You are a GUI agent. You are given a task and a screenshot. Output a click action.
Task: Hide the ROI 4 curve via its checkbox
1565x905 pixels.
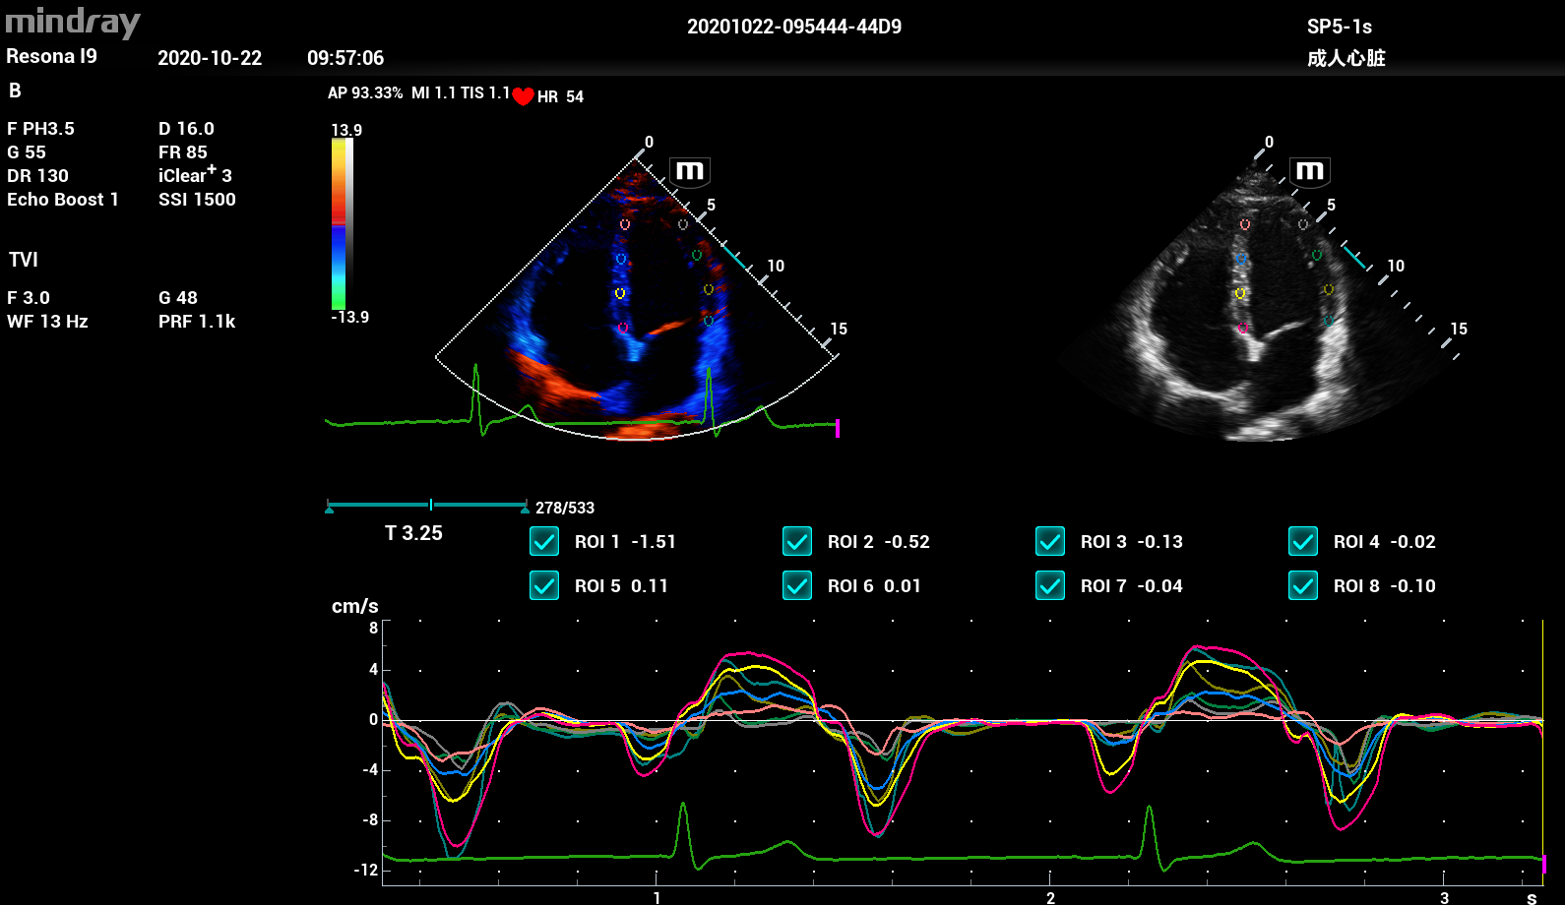1303,542
